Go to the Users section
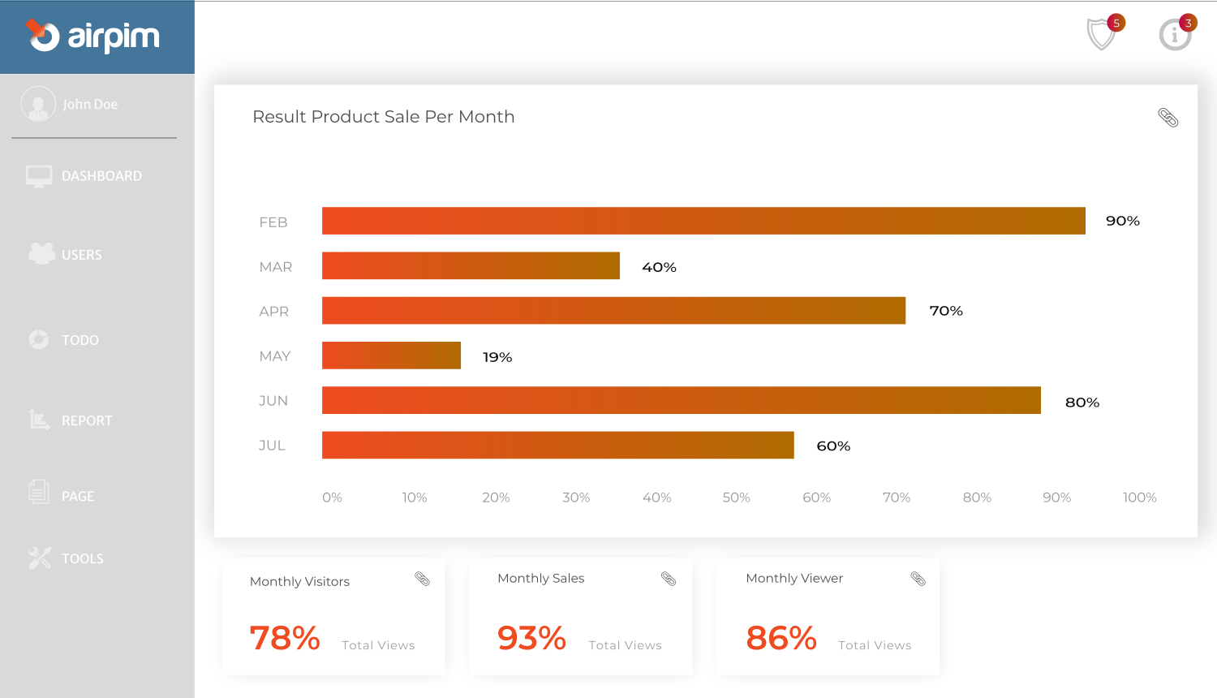Screen dimensions: 1217x698 point(81,255)
